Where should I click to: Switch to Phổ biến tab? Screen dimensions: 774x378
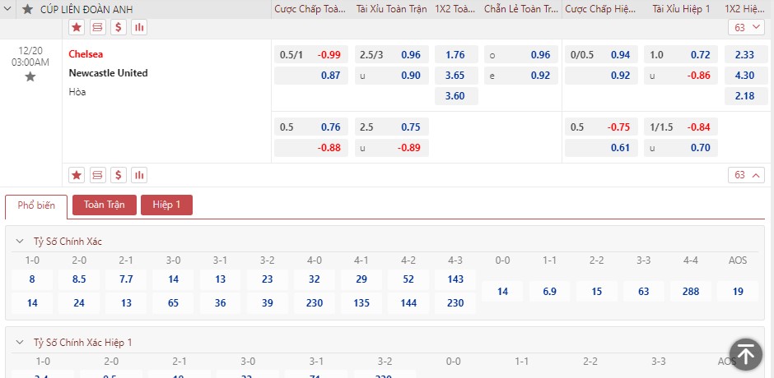pos(36,206)
